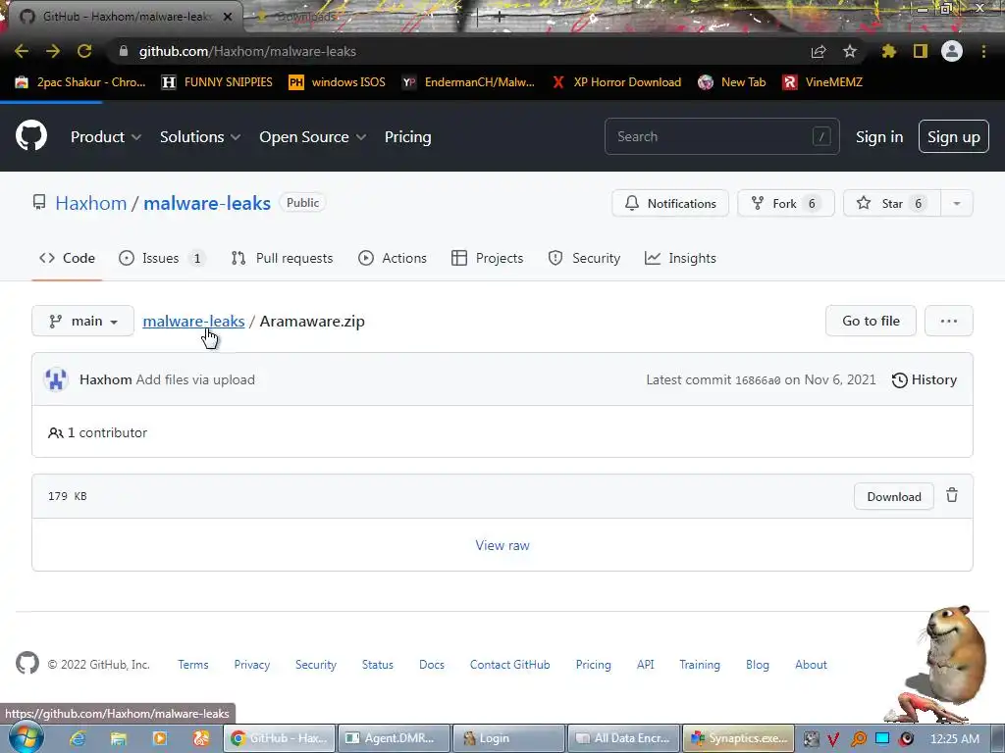Delete the file using the trash icon
Image resolution: width=1005 pixels, height=753 pixels.
point(952,495)
